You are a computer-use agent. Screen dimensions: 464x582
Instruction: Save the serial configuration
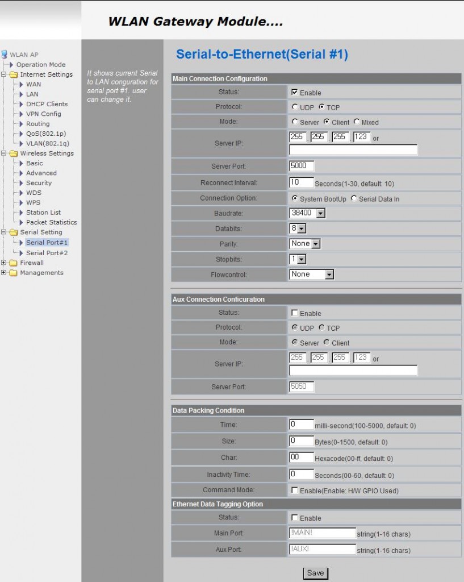315,573
